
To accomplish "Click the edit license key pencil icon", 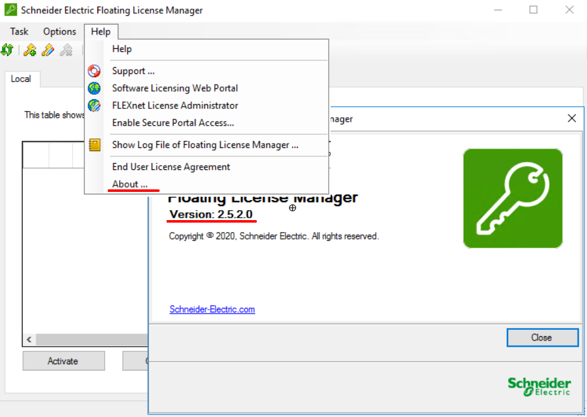I will [x=48, y=50].
